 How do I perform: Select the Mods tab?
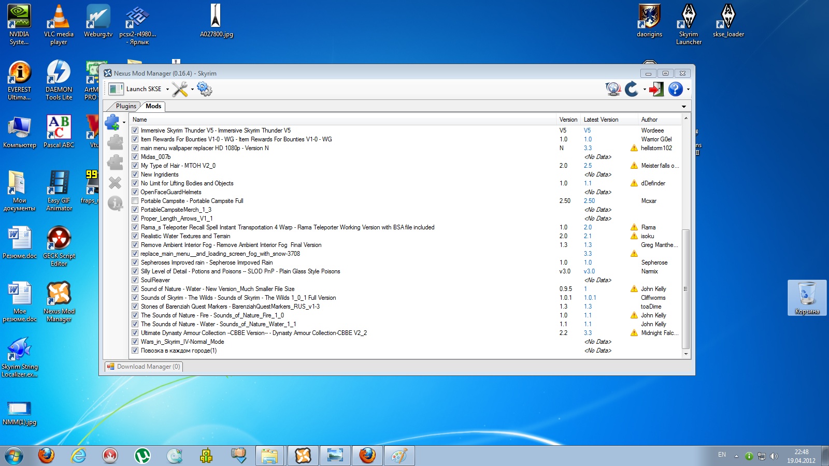(x=153, y=106)
